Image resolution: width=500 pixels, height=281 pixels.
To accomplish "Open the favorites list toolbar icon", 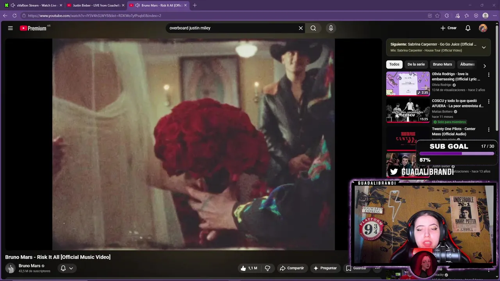I will pos(467,16).
